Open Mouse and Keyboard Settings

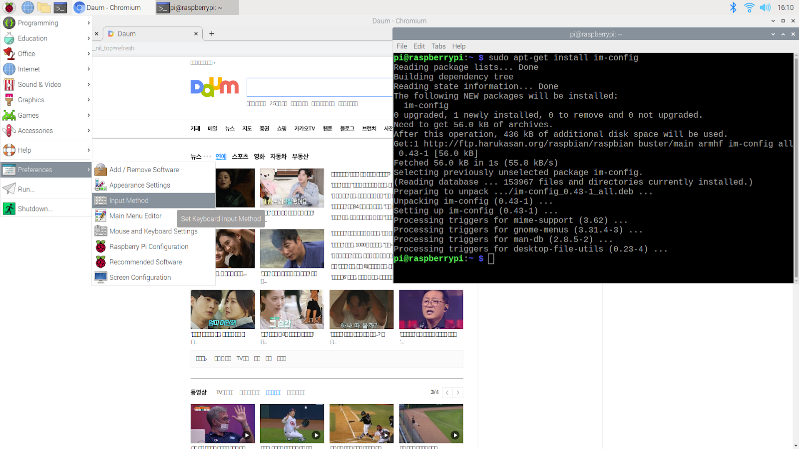[x=154, y=231]
